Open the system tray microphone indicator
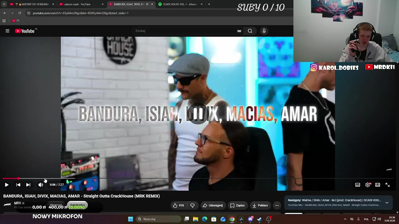Screen dimensions: 399x224 pos(358,219)
